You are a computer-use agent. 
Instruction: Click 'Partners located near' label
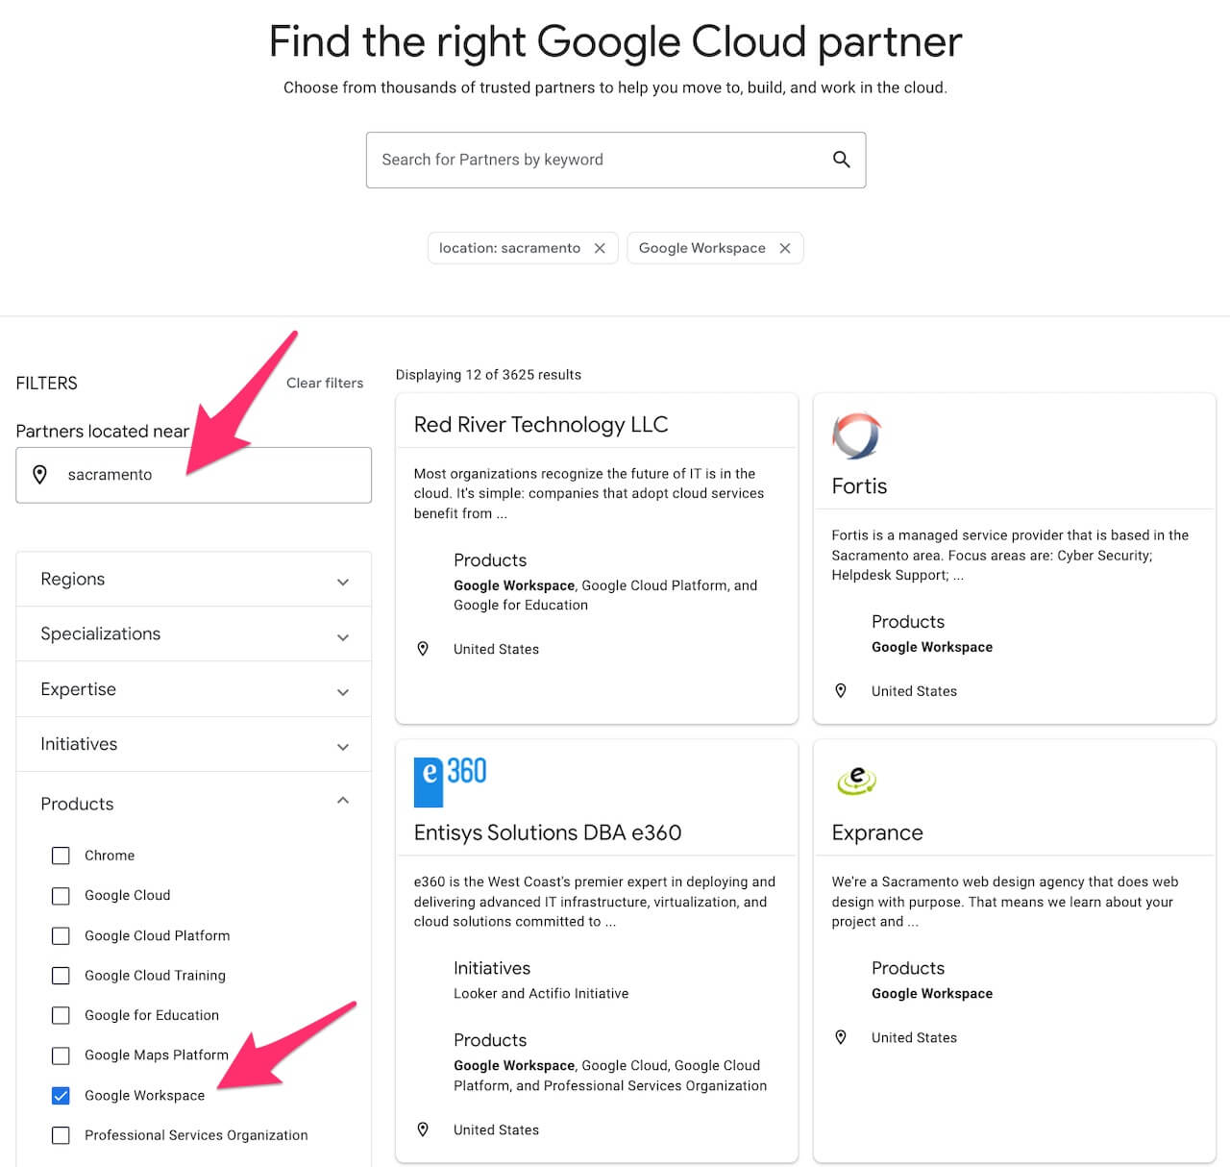103,431
